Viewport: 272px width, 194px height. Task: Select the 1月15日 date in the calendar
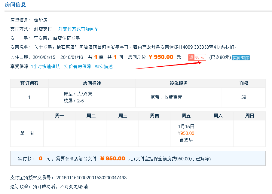pyautogui.click(x=186, y=126)
